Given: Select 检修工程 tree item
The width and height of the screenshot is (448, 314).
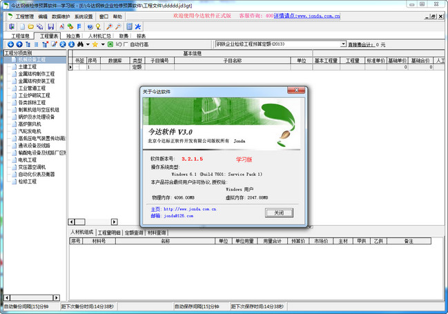Looking at the screenshot, I should 28,181.
